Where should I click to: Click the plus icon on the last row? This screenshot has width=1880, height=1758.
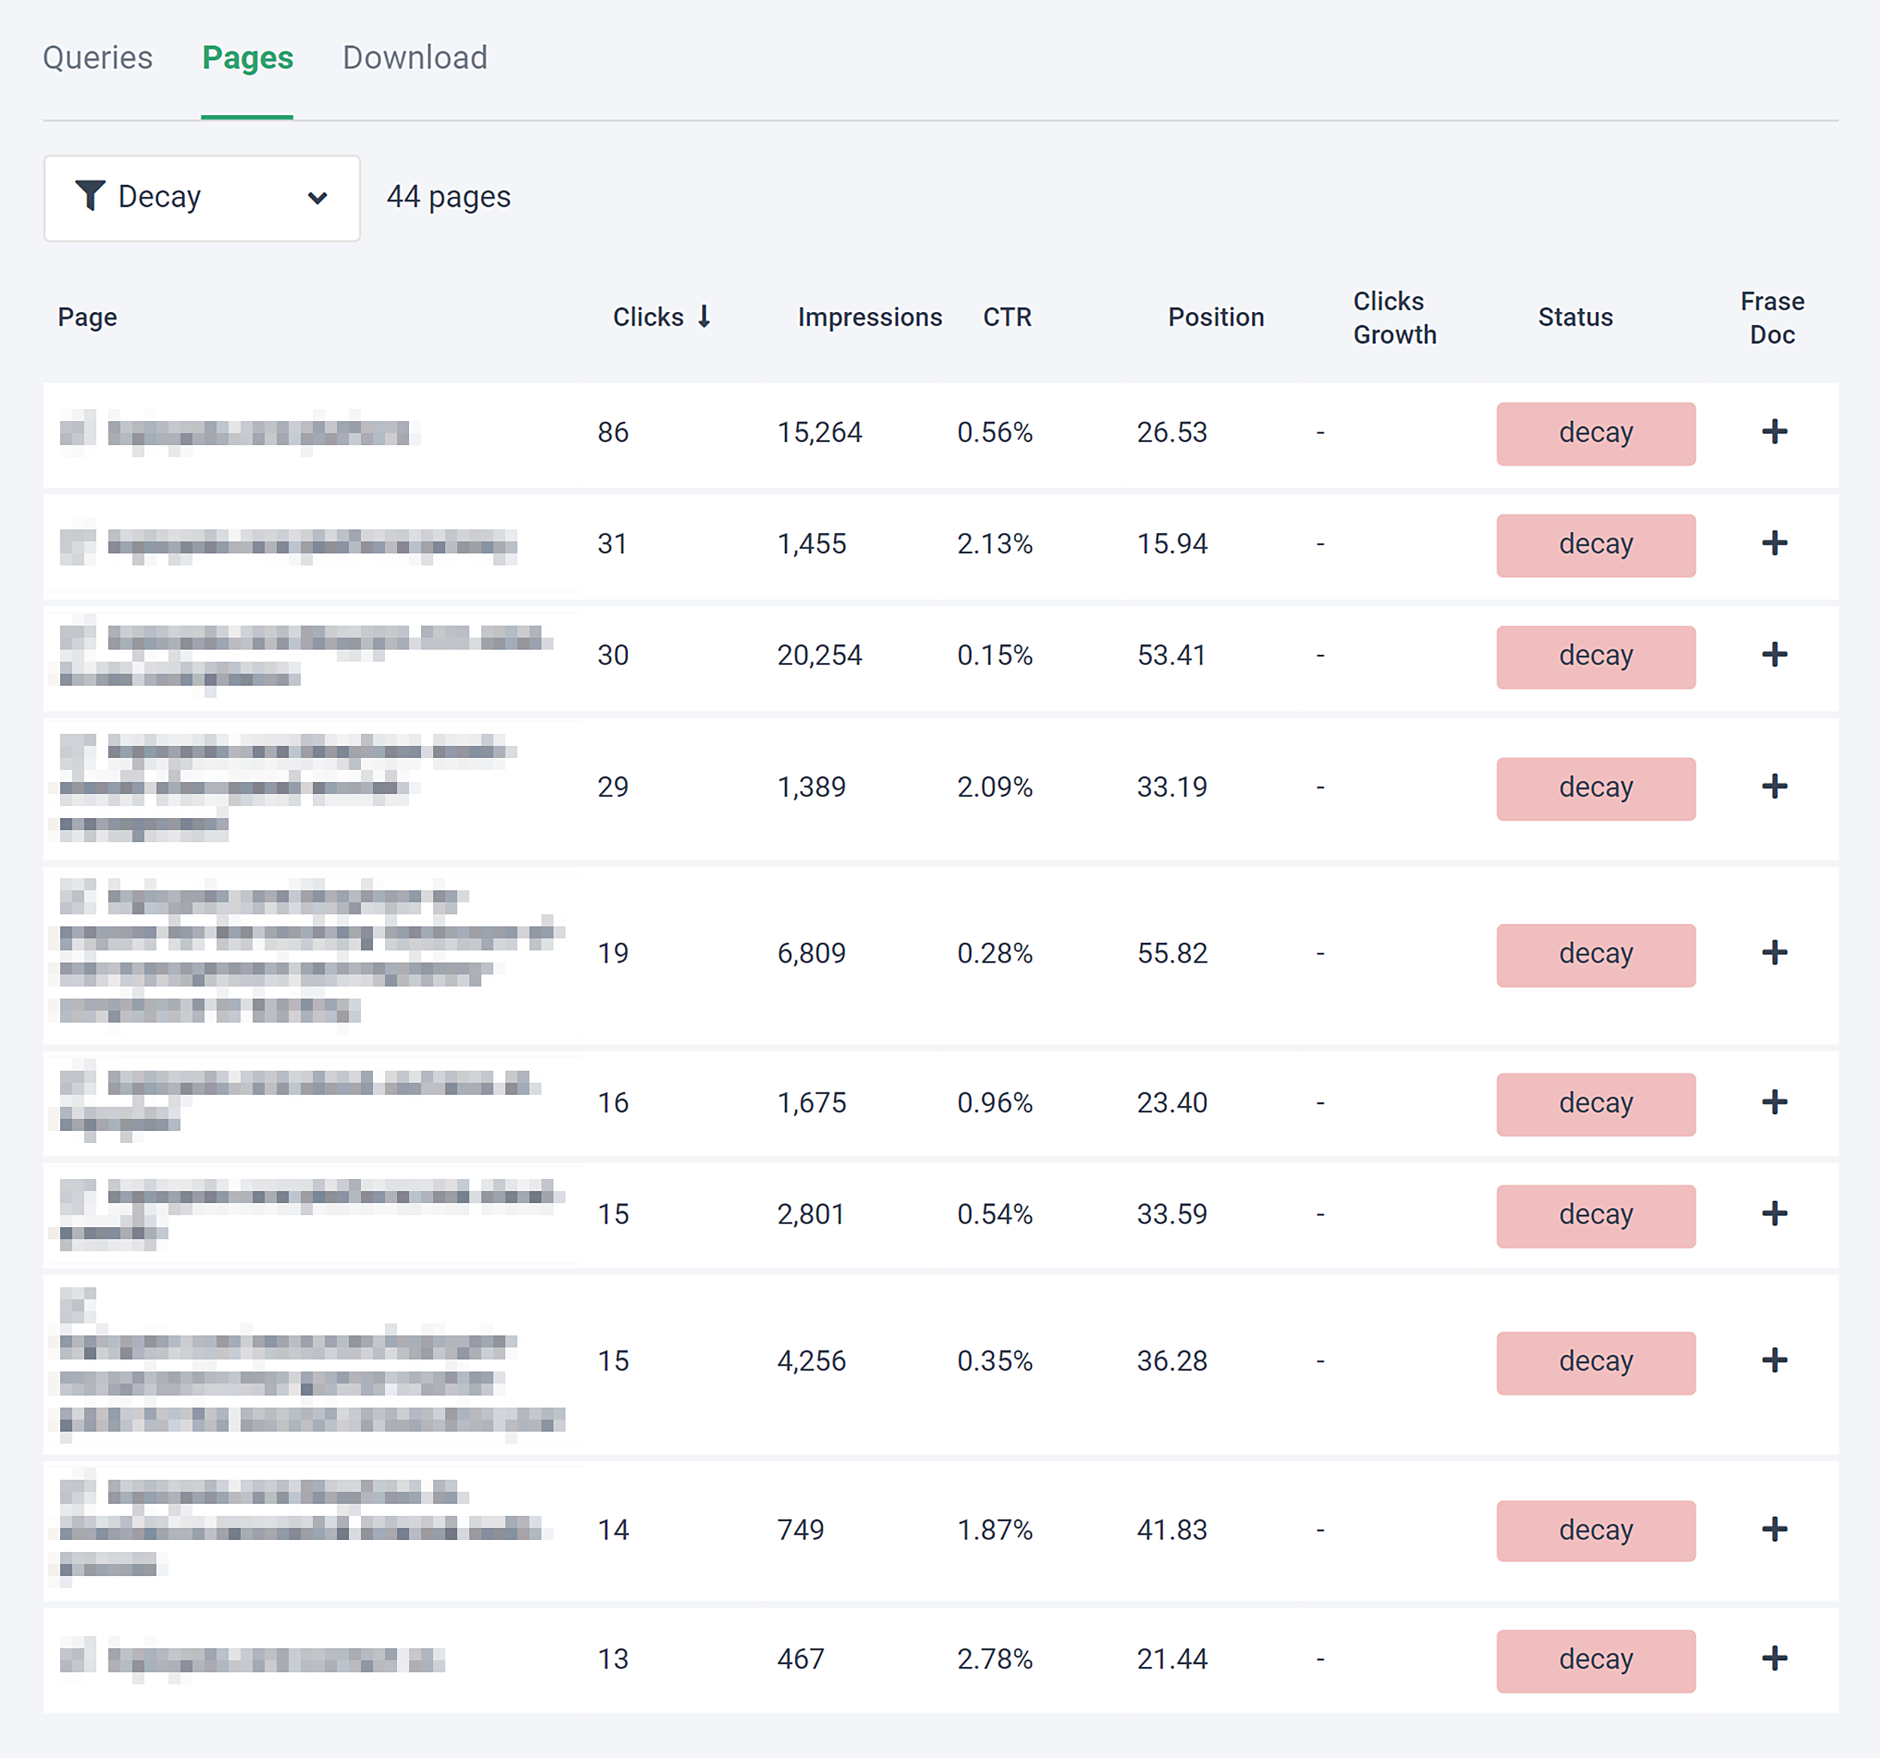[1775, 1659]
